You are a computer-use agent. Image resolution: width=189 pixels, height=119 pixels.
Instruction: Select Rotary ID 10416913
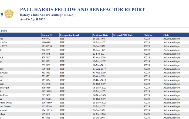coord(47,110)
